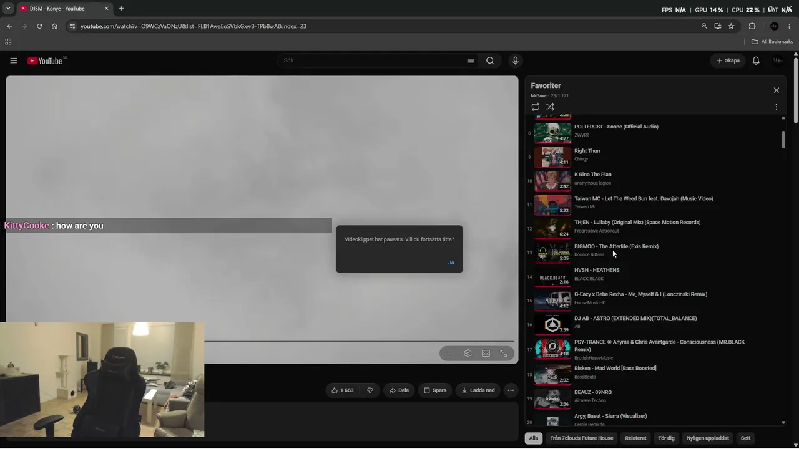The width and height of the screenshot is (799, 449).
Task: Open install app icon in address bar
Action: point(718,26)
